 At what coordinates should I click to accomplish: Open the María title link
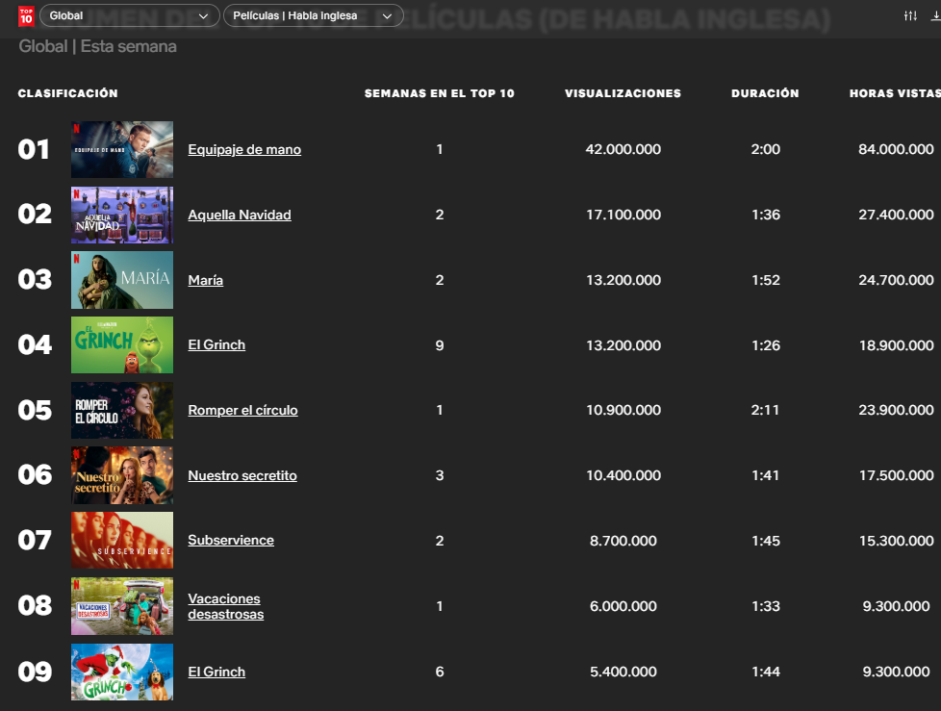[x=205, y=280]
